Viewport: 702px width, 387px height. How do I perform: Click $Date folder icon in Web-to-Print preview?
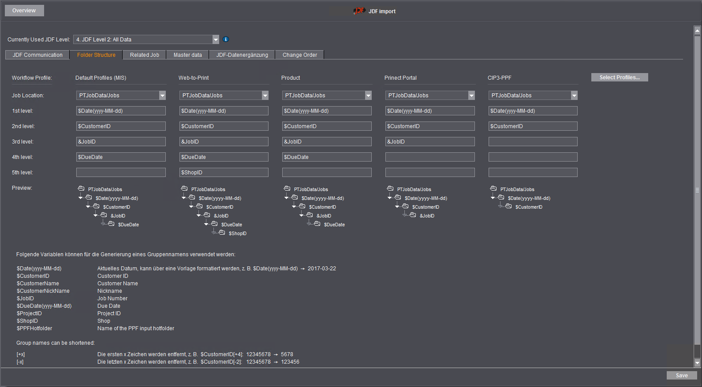click(192, 197)
